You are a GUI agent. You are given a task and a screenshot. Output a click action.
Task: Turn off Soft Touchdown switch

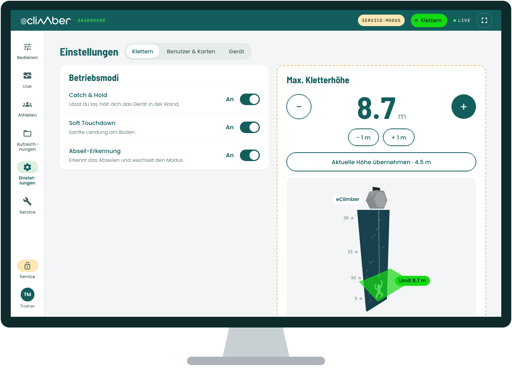pos(250,127)
